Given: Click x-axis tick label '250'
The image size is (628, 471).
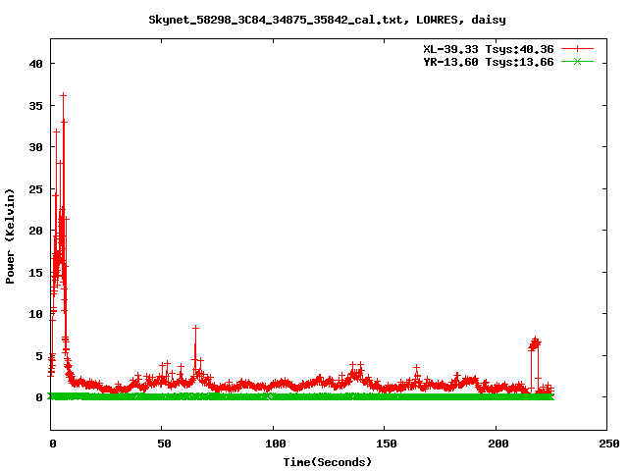Looking at the screenshot, I should (x=609, y=444).
